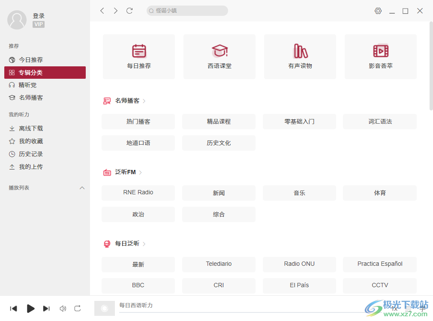Toggle the loop playback mode icon
433x321 pixels.
click(x=78, y=308)
